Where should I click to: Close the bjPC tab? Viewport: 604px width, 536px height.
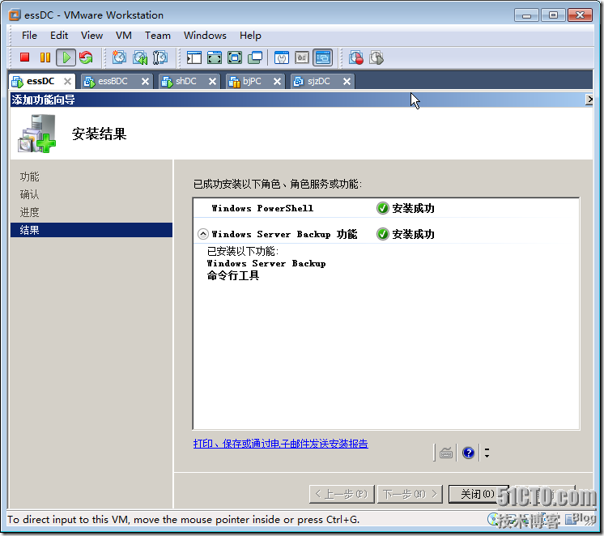pyautogui.click(x=277, y=81)
